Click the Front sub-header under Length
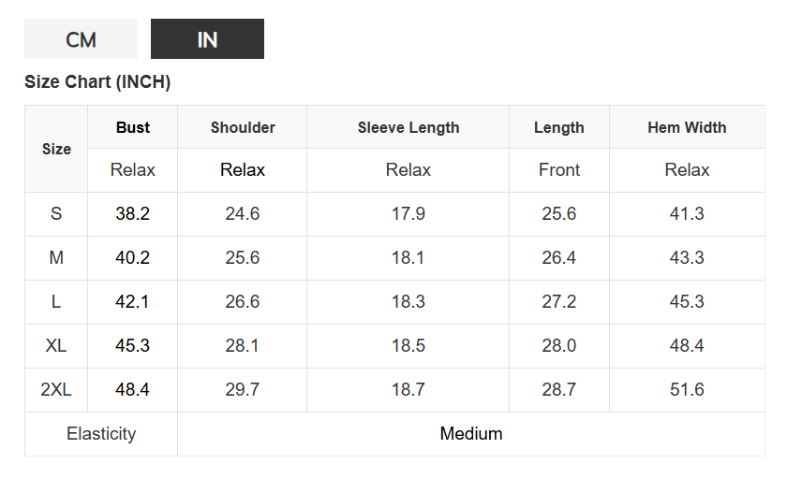Screen dimensions: 787x478 click(x=559, y=170)
